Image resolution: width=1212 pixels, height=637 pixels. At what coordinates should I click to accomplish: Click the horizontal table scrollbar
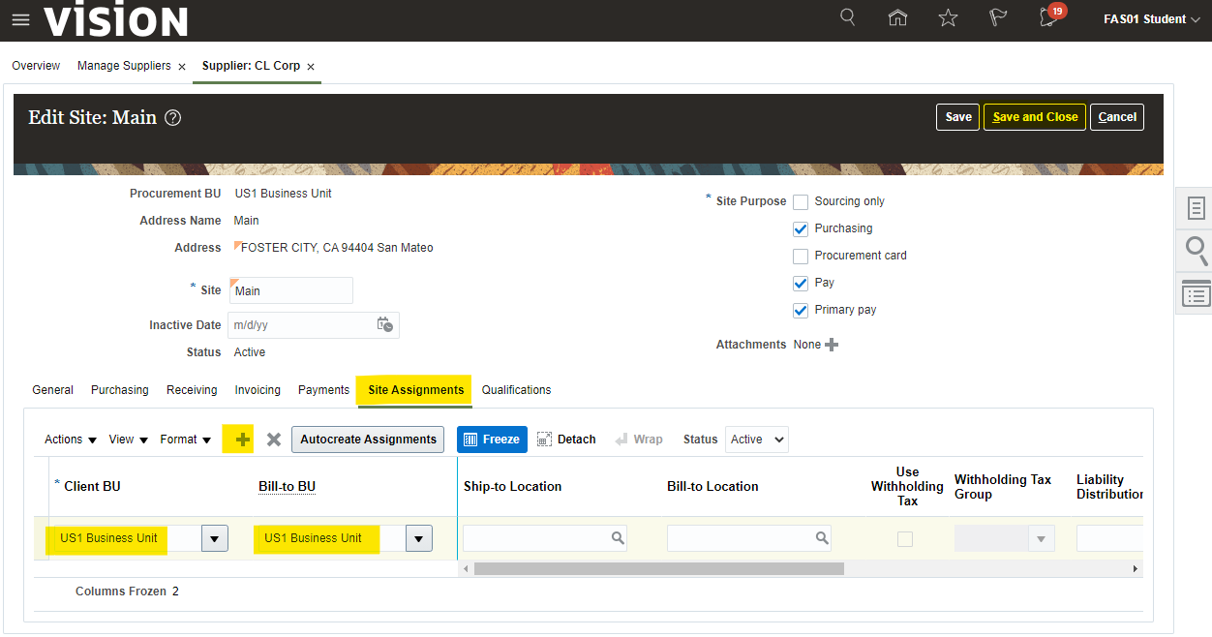(658, 569)
